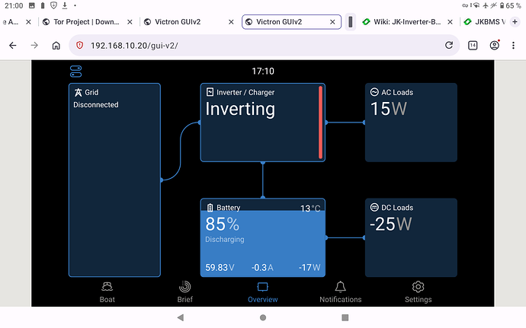Viewport: 526px width, 328px height.
Task: Open the DC Loads card
Action: (411, 238)
